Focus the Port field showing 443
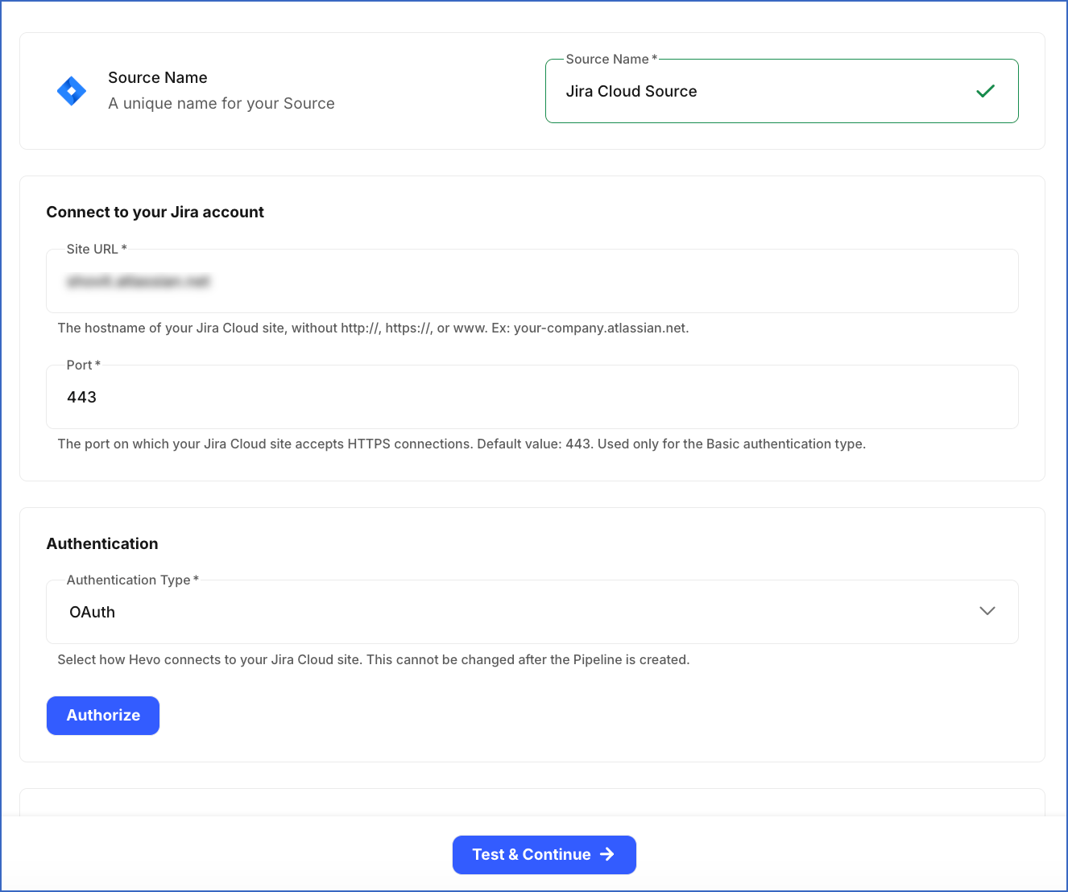Screen dimensions: 1068x892 532,397
